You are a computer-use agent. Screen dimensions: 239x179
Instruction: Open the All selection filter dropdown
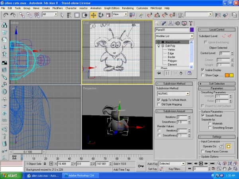(56, 14)
